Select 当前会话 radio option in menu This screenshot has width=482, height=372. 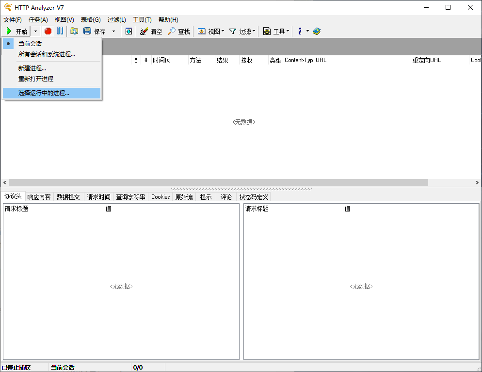[x=51, y=43]
